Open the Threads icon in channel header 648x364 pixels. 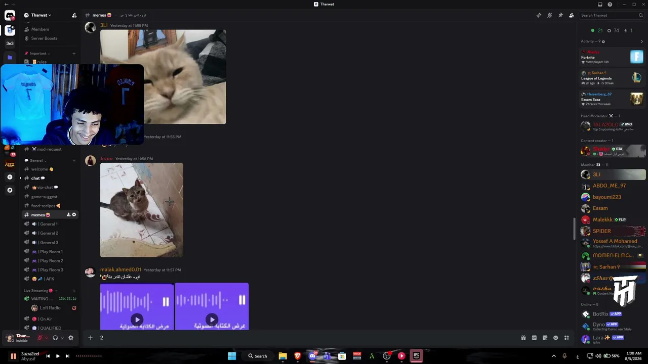tap(539, 15)
